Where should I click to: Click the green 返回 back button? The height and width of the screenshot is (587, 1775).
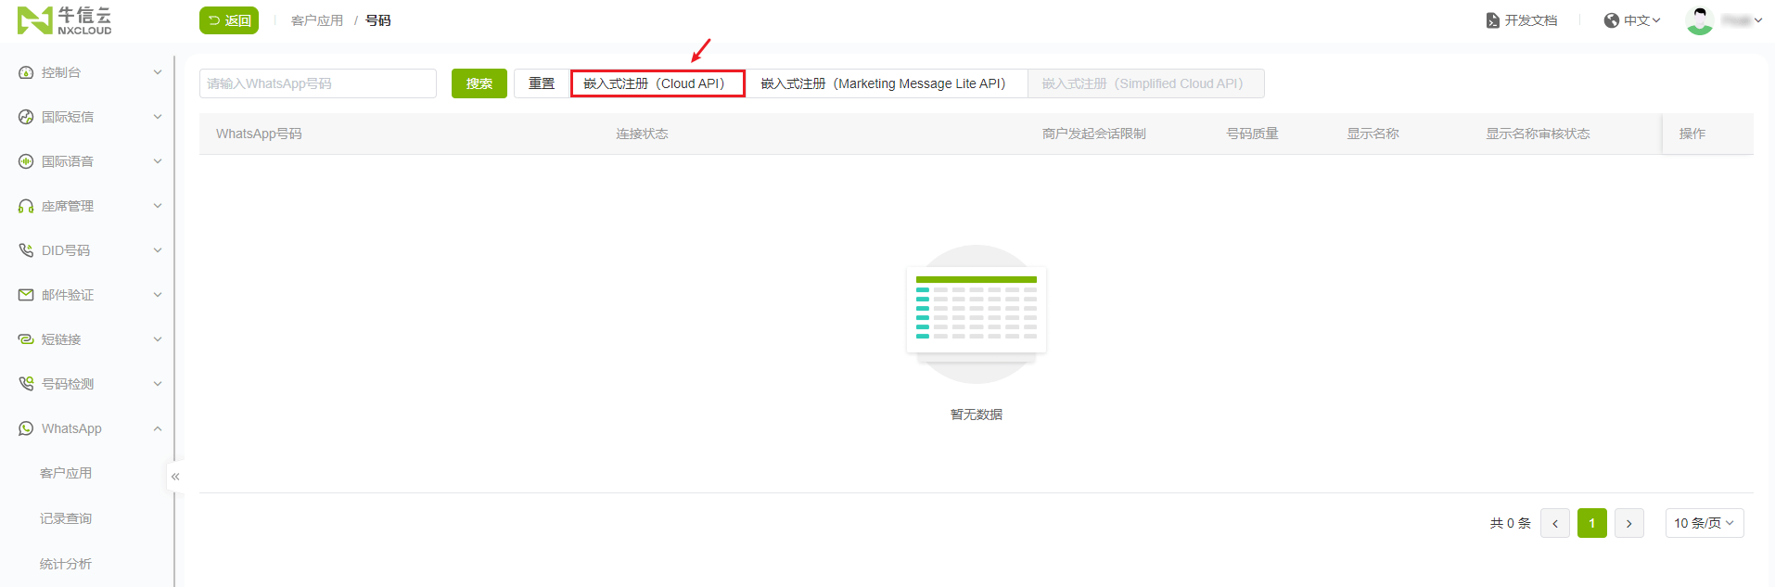pyautogui.click(x=229, y=20)
